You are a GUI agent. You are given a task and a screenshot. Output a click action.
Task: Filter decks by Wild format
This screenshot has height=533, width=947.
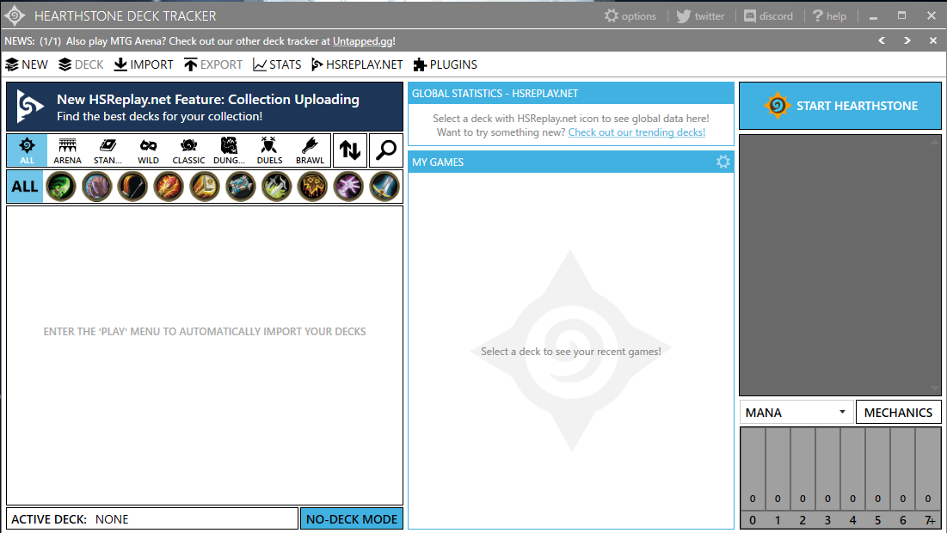click(148, 150)
